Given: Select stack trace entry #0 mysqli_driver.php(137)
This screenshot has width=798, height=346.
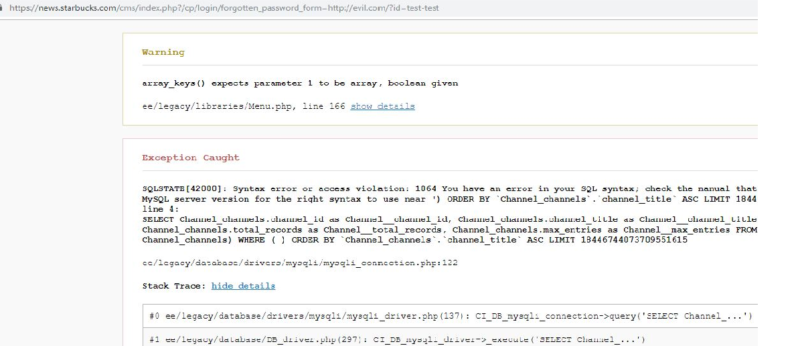Looking at the screenshot, I should point(447,316).
